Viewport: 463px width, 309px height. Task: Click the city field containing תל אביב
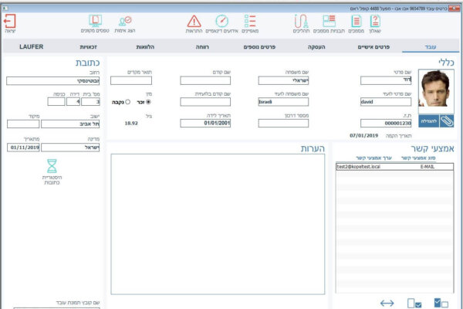coord(70,124)
